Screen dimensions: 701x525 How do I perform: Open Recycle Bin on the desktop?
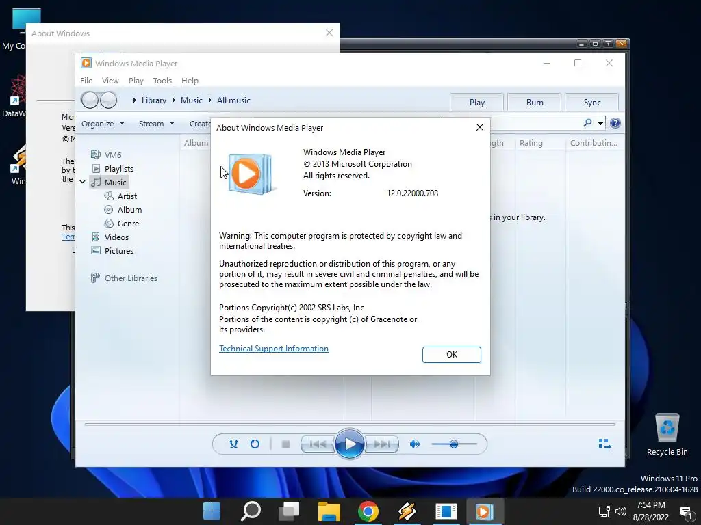(667, 434)
